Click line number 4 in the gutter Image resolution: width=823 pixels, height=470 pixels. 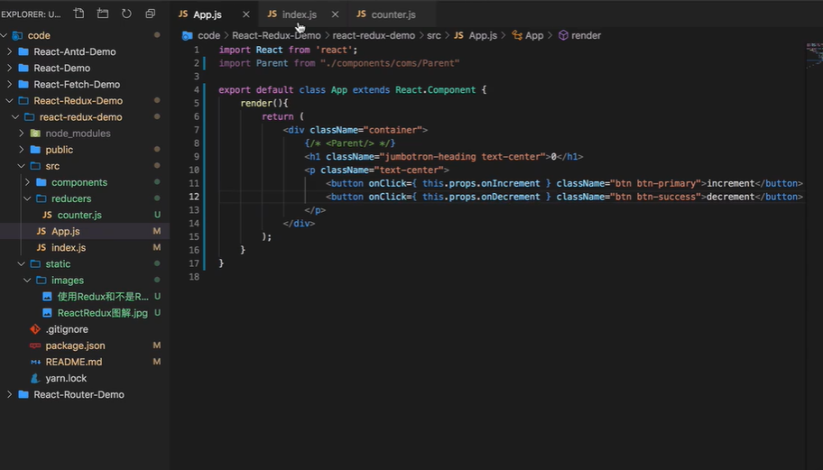point(197,89)
